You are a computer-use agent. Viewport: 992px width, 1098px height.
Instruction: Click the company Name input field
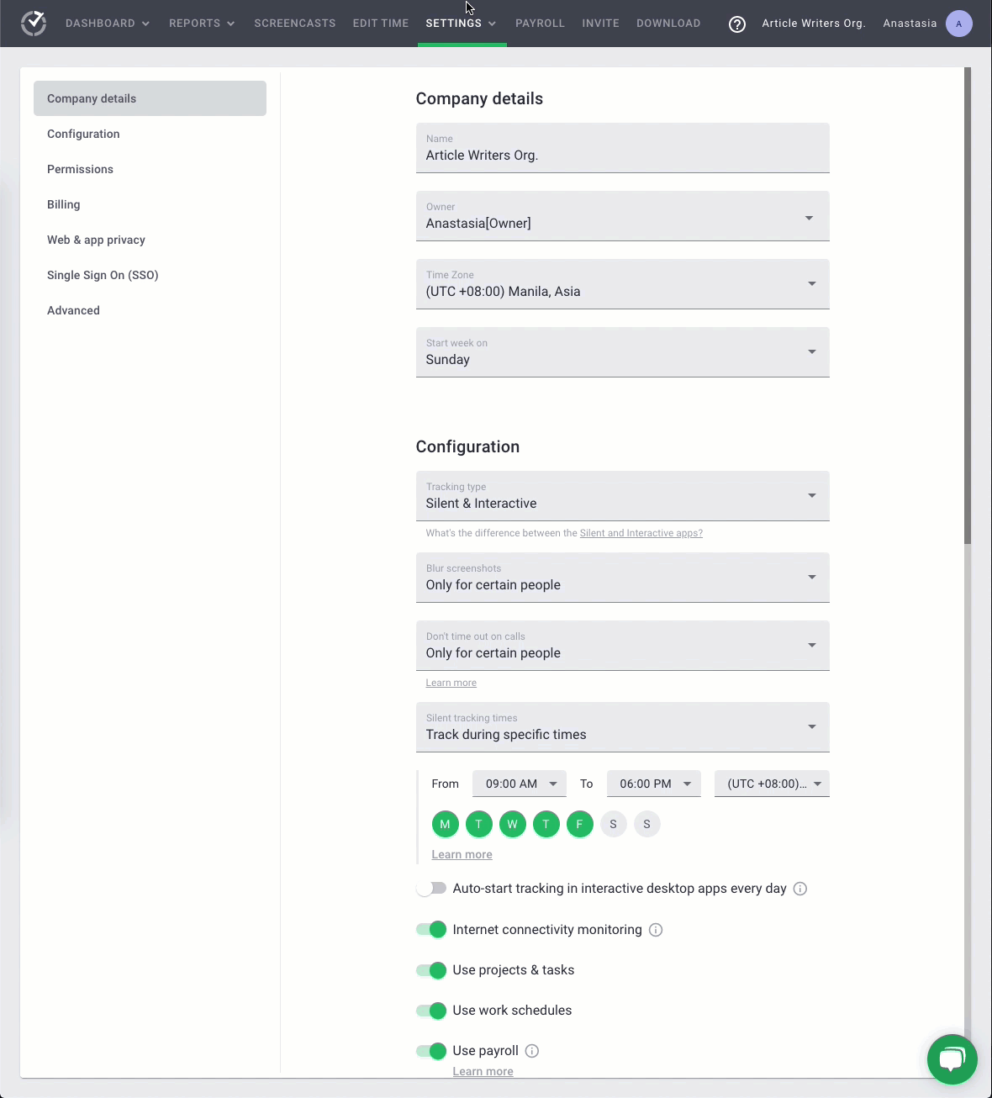tap(623, 148)
